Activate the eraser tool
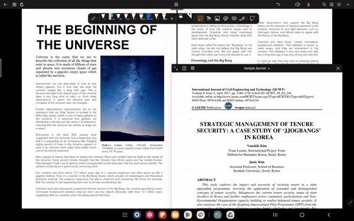 [x=181, y=17]
